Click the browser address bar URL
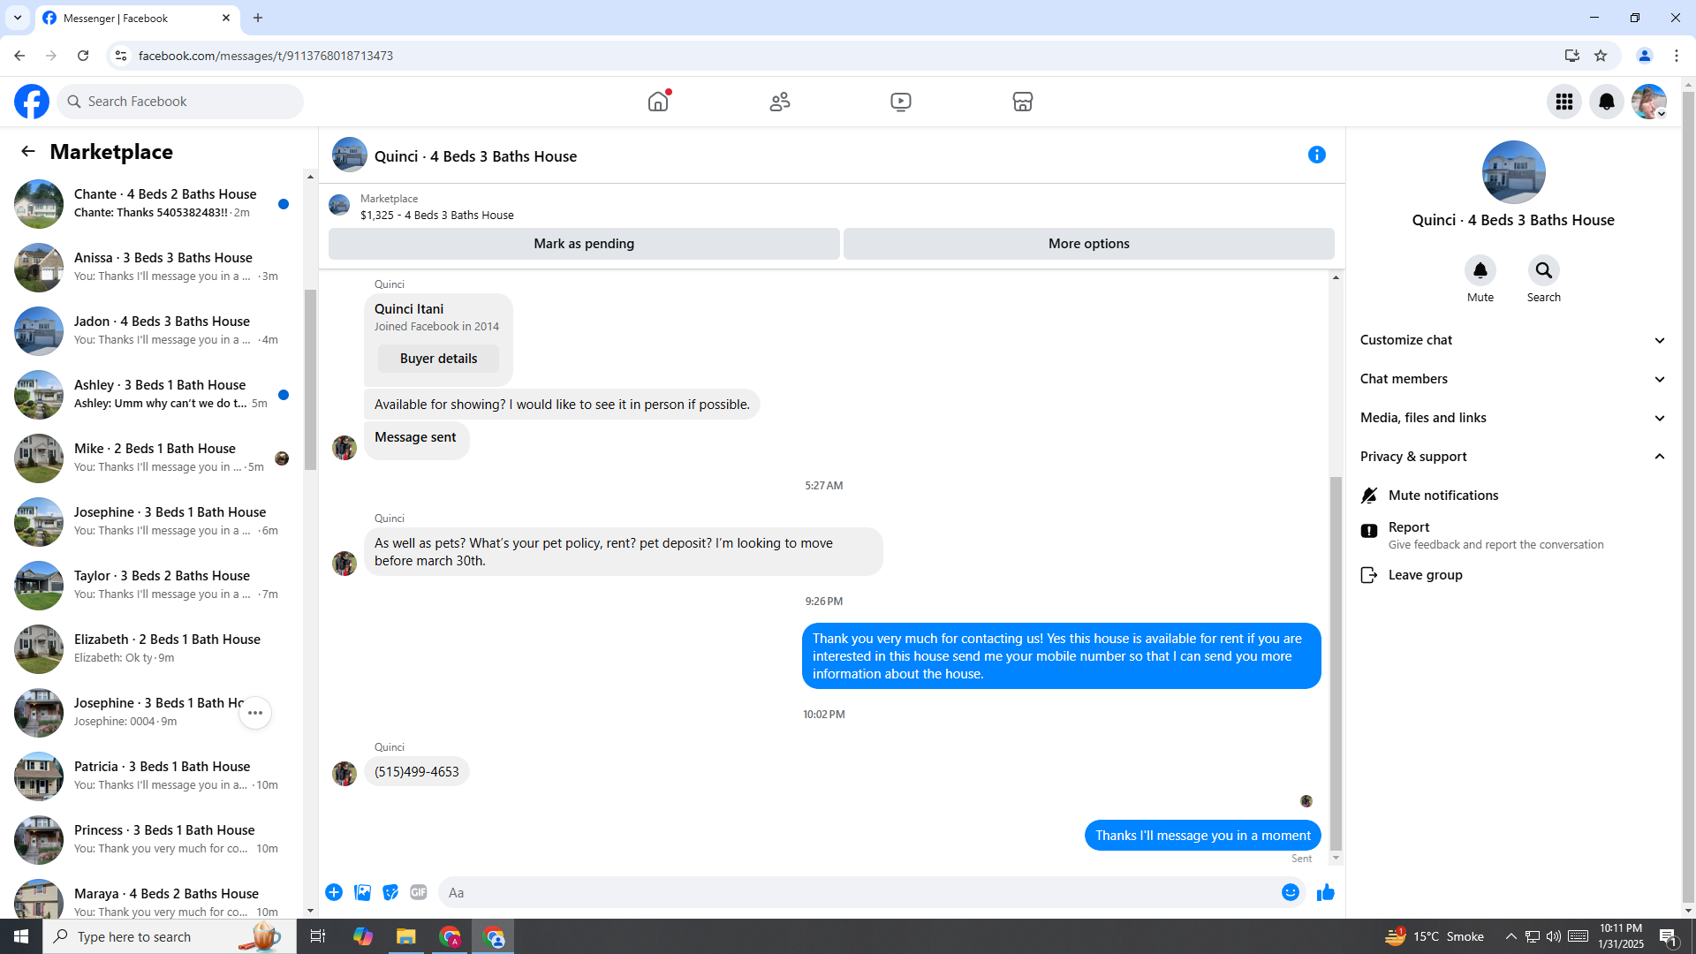The height and width of the screenshot is (954, 1696). 265,56
